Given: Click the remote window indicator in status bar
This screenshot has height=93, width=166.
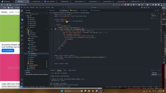Looking at the screenshot, I should click(21, 87).
